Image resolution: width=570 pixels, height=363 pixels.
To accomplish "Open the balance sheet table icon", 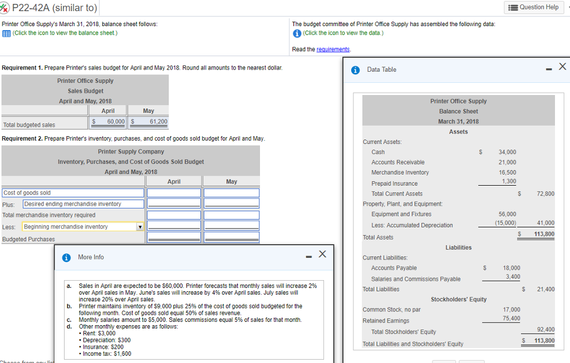I will 6,33.
